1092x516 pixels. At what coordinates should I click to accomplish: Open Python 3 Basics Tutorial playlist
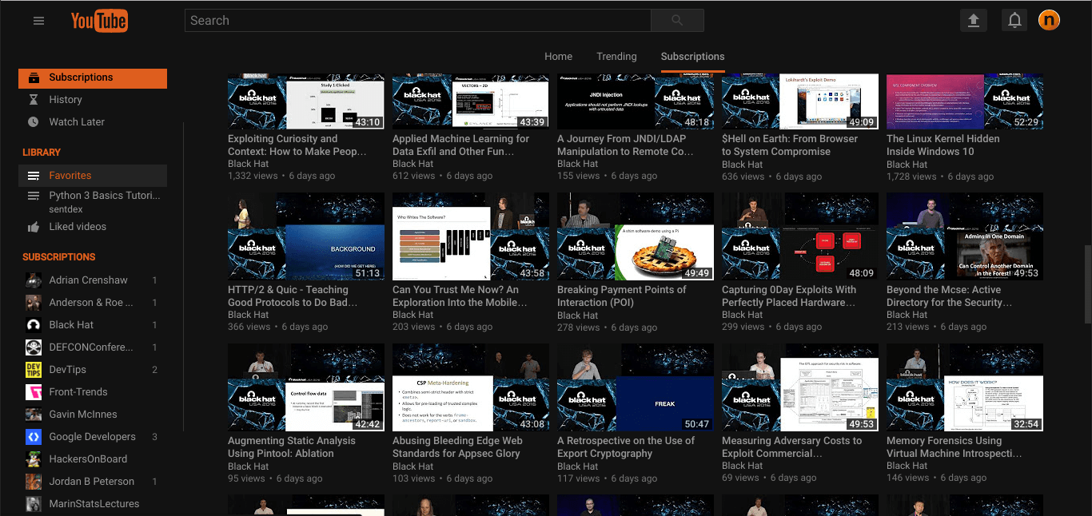pos(105,196)
